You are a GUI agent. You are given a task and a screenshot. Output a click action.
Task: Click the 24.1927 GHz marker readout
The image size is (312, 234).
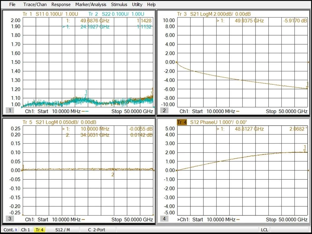[95, 26]
